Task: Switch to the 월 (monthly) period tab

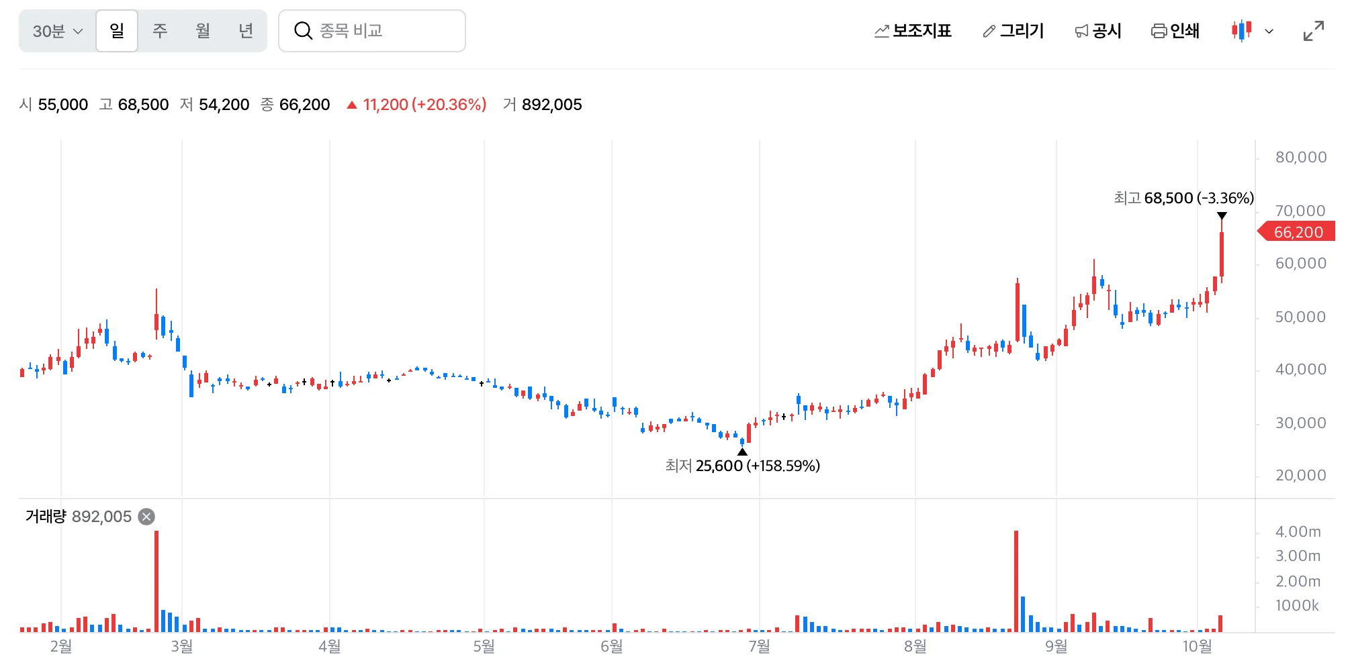Action: (x=203, y=31)
